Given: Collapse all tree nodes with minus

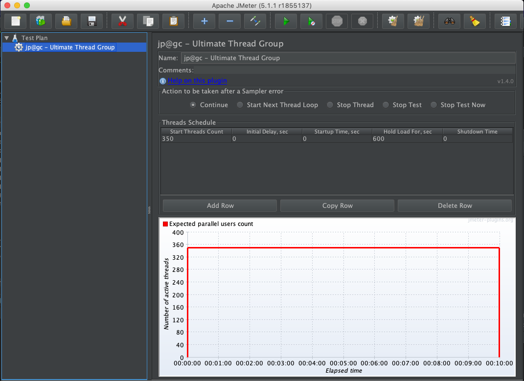Looking at the screenshot, I should click(229, 21).
